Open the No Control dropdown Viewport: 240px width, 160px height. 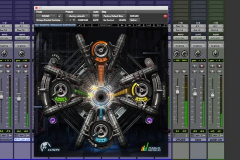pos(109,20)
